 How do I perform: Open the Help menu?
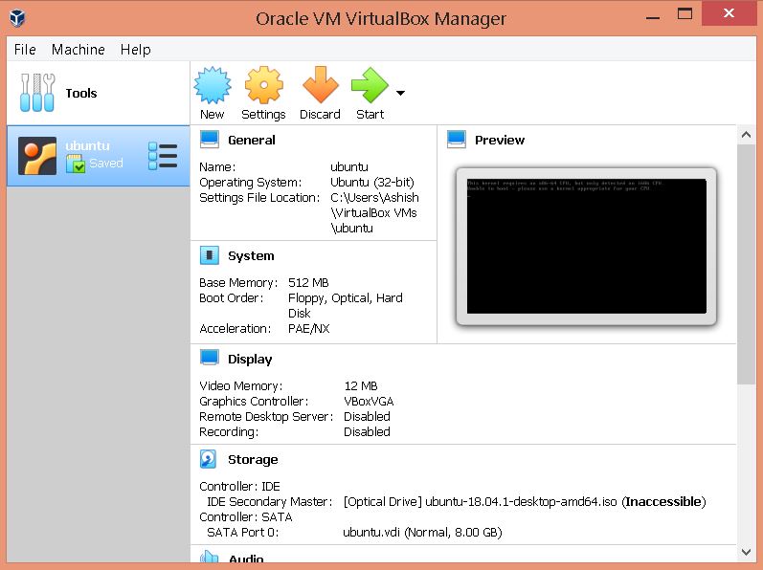135,50
